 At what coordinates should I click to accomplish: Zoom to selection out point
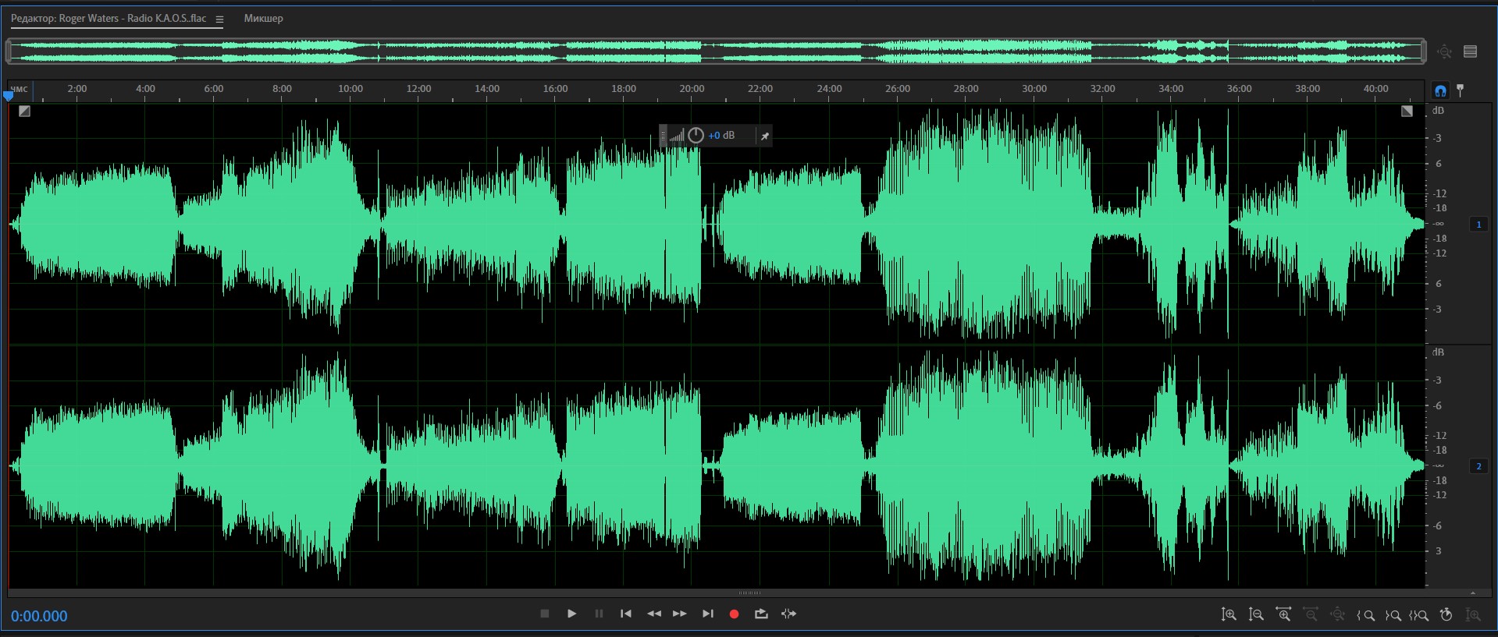point(1393,615)
